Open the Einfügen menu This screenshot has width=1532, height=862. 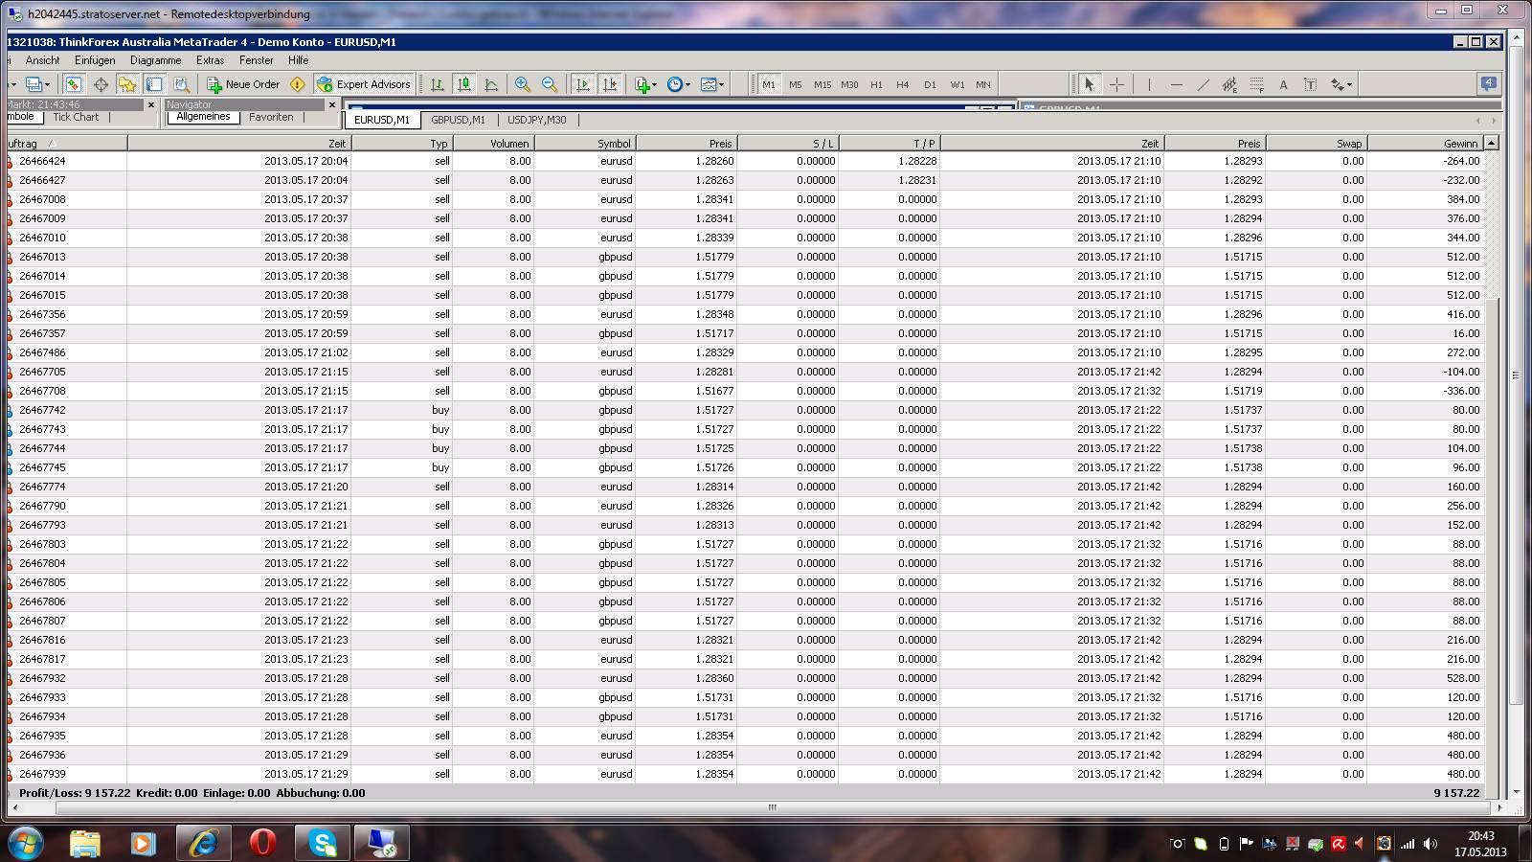click(95, 60)
